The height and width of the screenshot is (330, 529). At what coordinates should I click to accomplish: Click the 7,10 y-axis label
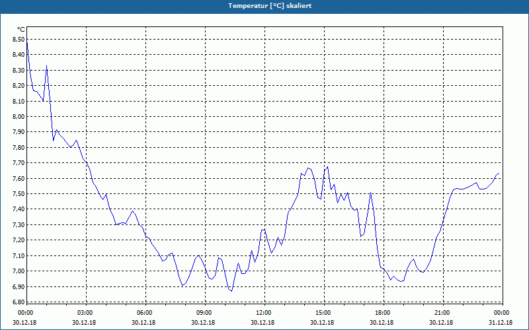19,255
